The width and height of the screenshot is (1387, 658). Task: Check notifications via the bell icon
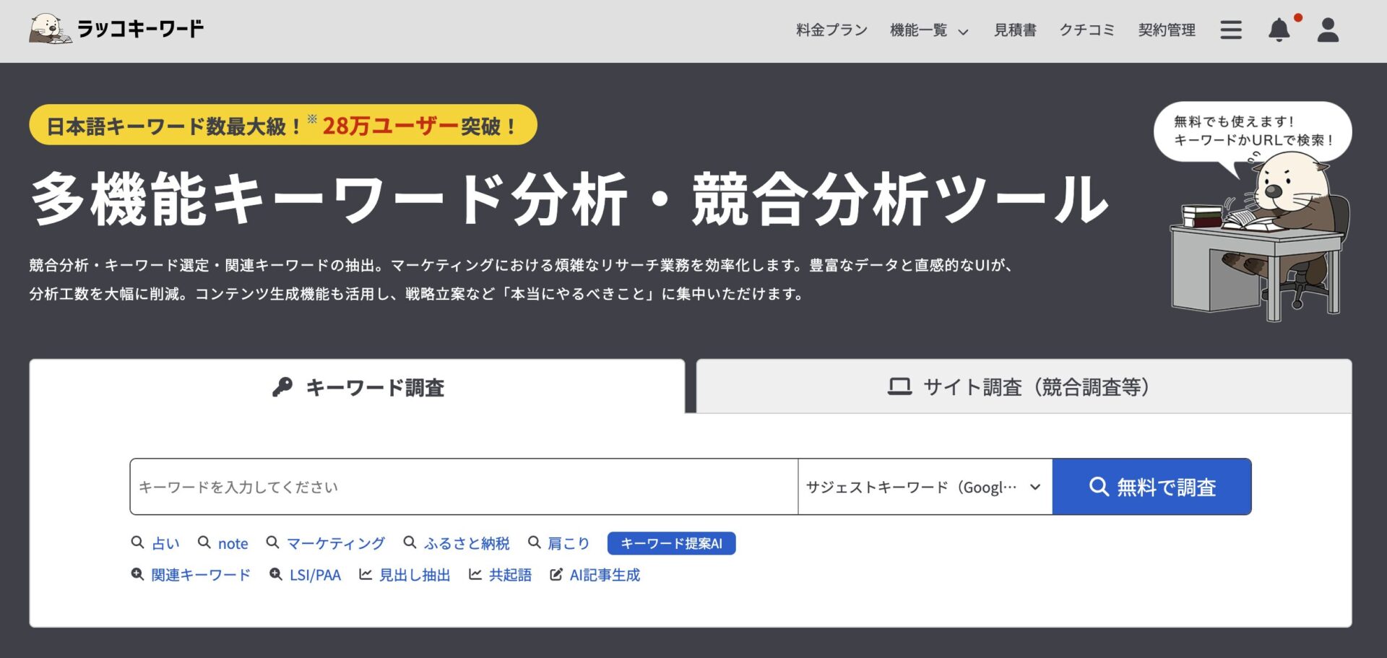point(1279,30)
